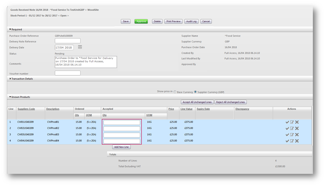Click the reject X icon on line 1
325x186 pixels.
[x=297, y=122]
